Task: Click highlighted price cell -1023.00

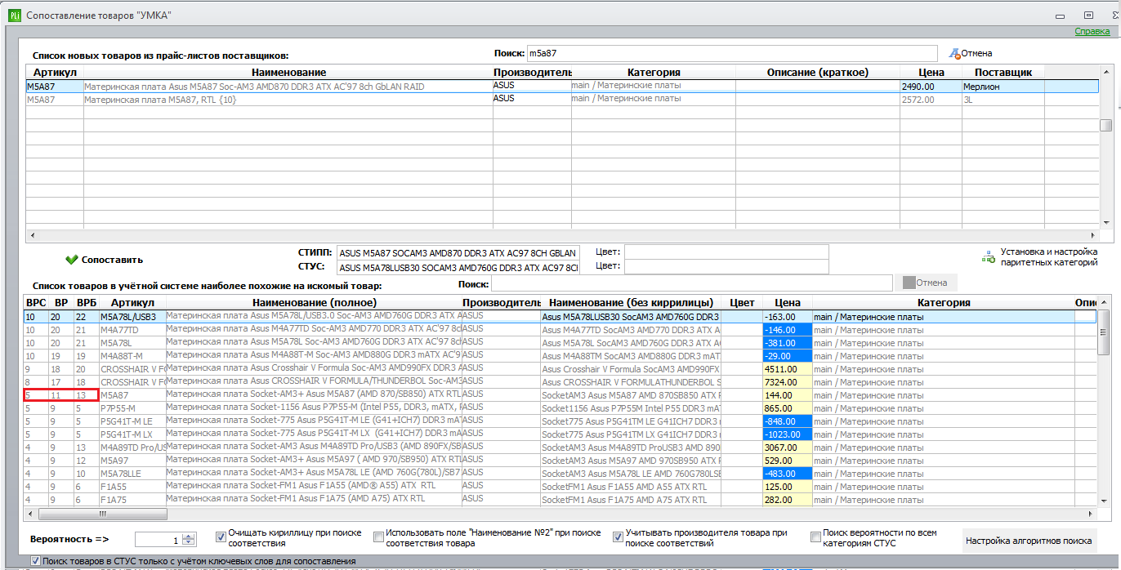Action: tap(787, 434)
